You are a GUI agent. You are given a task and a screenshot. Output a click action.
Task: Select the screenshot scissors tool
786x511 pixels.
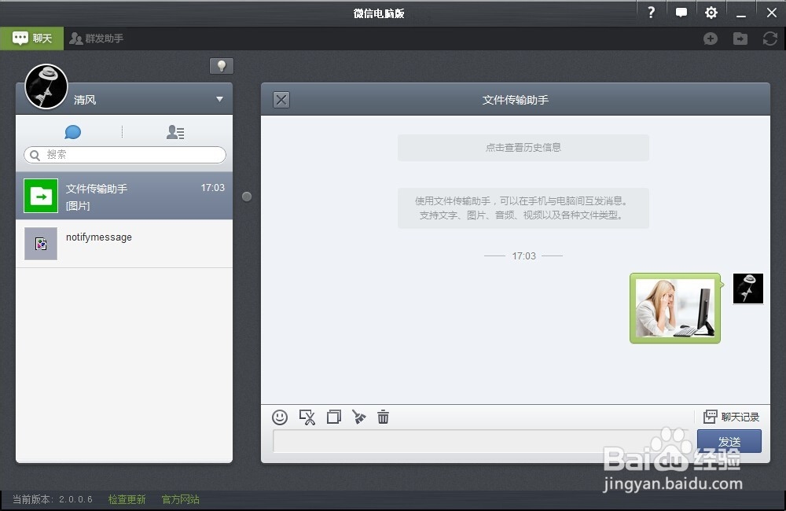tap(308, 417)
